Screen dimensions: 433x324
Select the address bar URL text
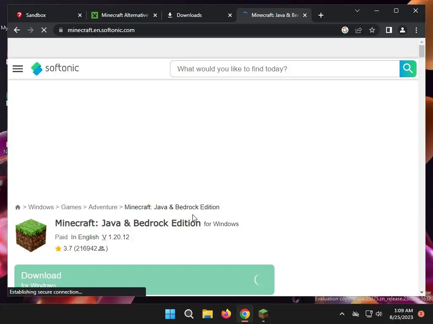[101, 30]
